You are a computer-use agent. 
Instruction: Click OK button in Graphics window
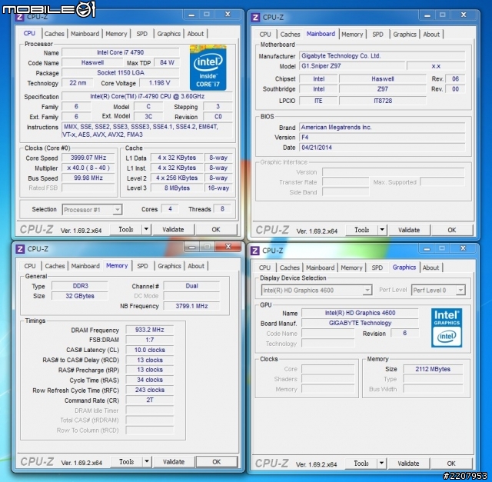coord(451,464)
